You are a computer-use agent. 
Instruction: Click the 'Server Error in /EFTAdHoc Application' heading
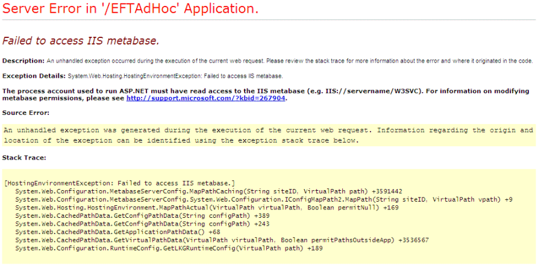point(130,8)
